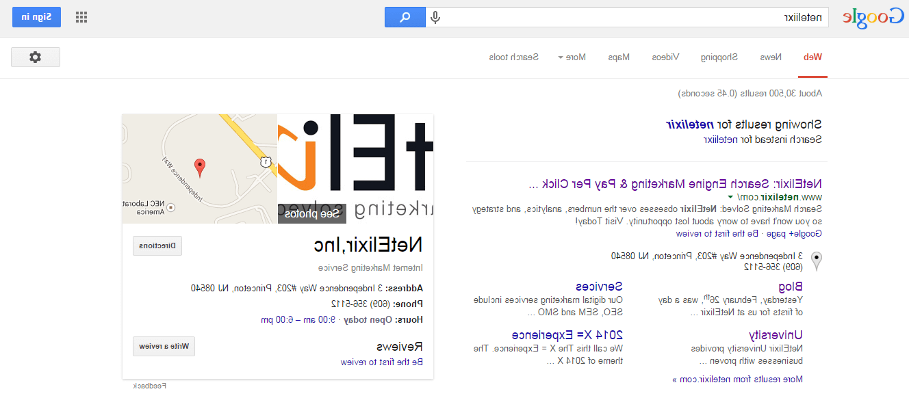Click the Phone line in the panel
The image size is (909, 398).
tap(377, 304)
